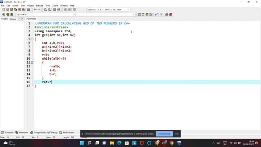Click the New source file icon

coord(4,10)
